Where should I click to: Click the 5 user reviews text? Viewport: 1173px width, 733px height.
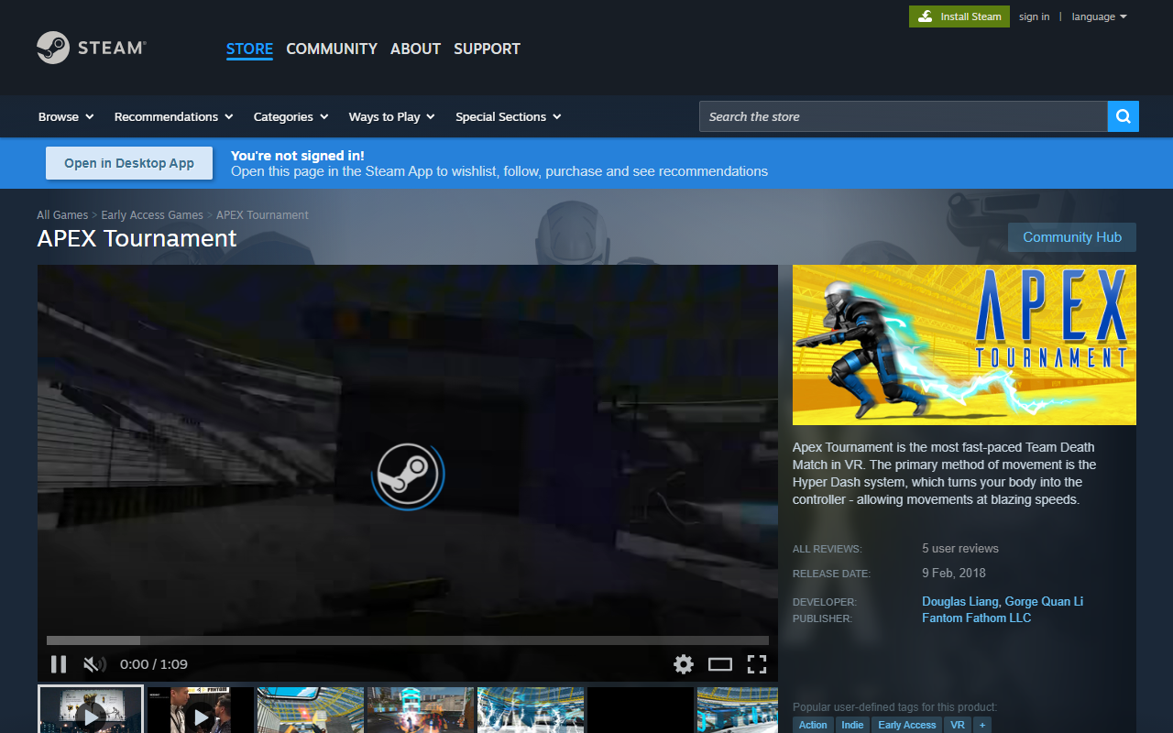[960, 548]
